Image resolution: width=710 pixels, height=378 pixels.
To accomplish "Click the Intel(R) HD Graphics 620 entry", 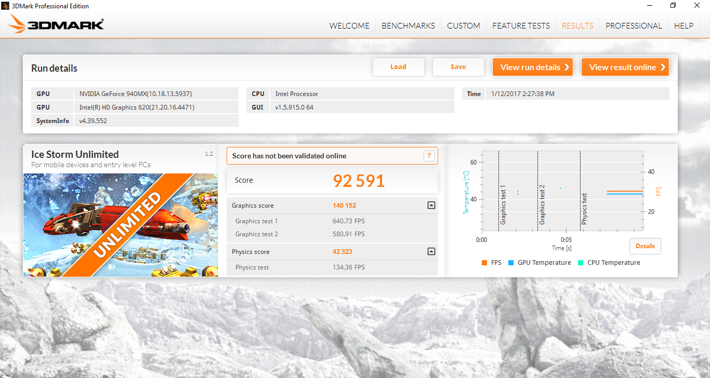I will point(156,107).
